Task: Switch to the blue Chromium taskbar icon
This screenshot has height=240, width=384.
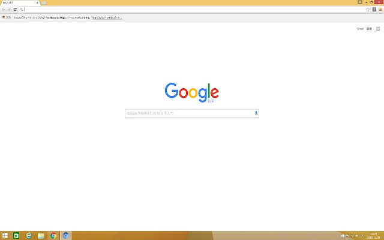Action: pos(65,236)
